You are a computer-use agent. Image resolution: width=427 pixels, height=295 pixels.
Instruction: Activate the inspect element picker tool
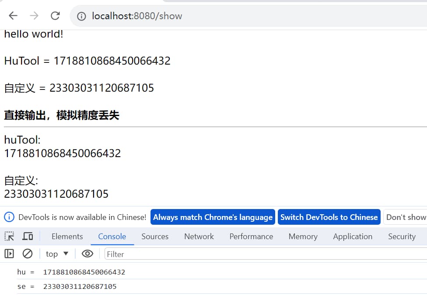(9, 237)
